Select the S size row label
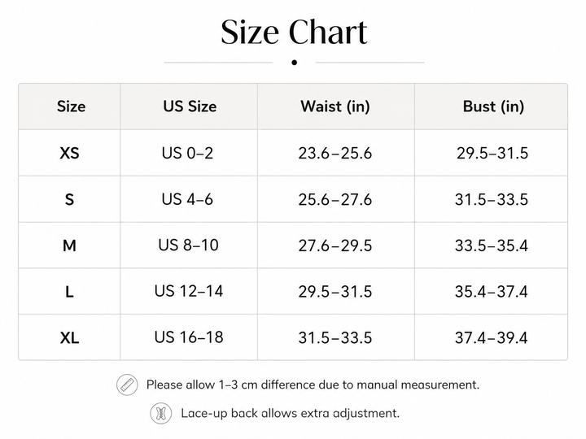The image size is (586, 439). pyautogui.click(x=69, y=199)
